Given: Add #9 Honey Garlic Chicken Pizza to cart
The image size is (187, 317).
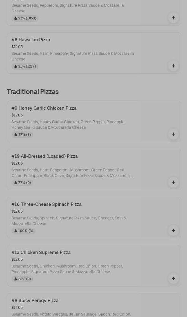Looking at the screenshot, I should [173, 134].
